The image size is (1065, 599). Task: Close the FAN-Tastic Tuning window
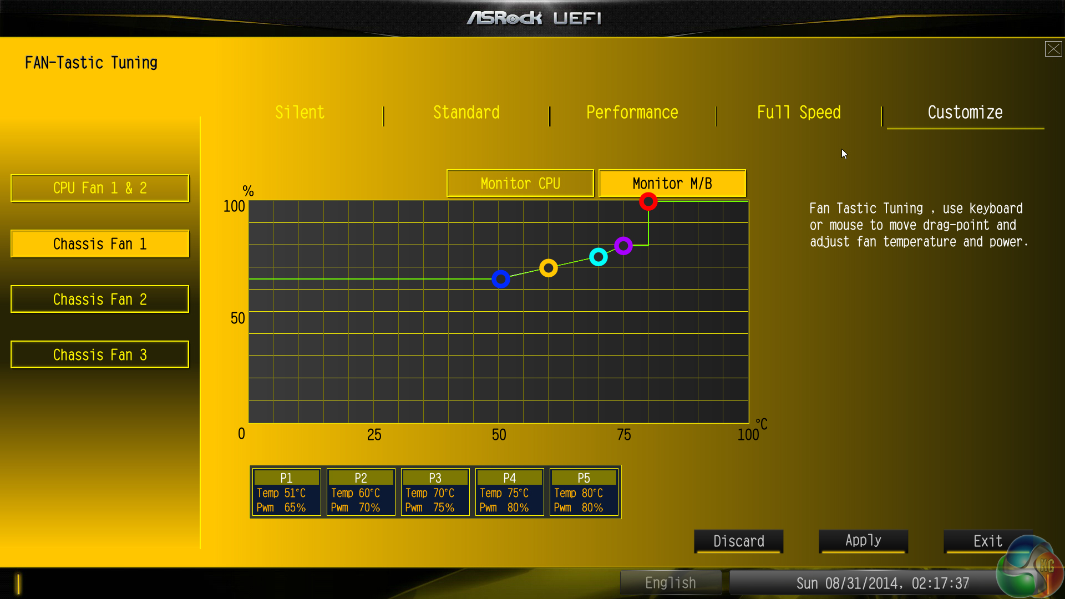(x=1053, y=49)
